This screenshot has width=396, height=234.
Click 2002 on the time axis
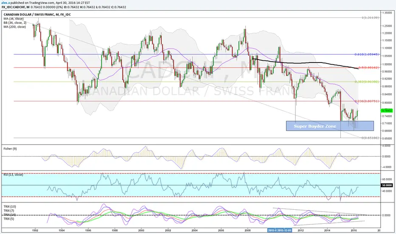point(168,230)
